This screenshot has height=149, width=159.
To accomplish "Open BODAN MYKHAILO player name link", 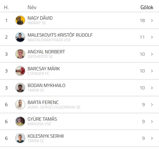I will coord(46,85).
